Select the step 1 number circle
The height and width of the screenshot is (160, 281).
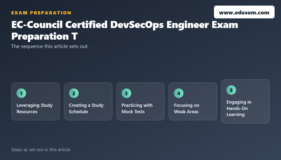21,93
